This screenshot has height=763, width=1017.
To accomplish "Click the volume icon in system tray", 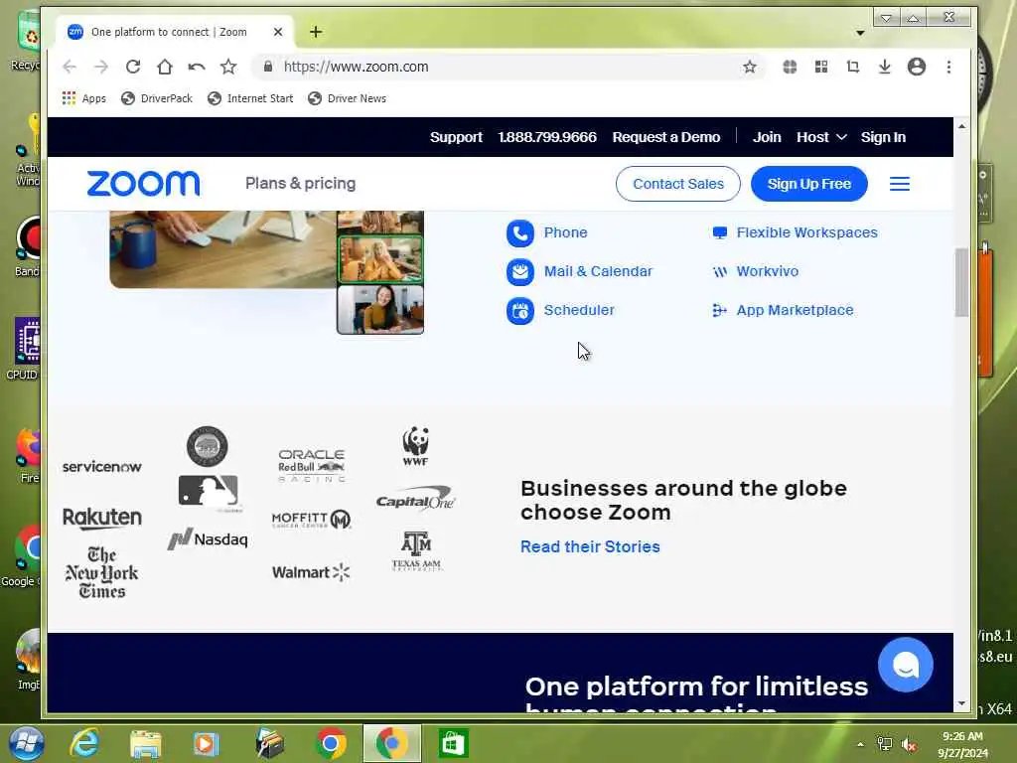I will pos(908,744).
